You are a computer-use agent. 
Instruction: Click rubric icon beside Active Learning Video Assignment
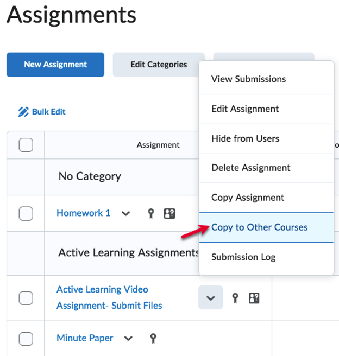click(253, 298)
